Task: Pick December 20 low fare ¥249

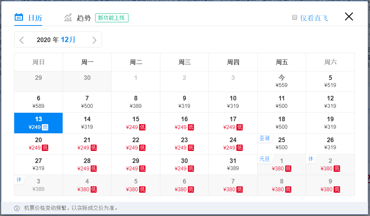Action: pos(39,144)
